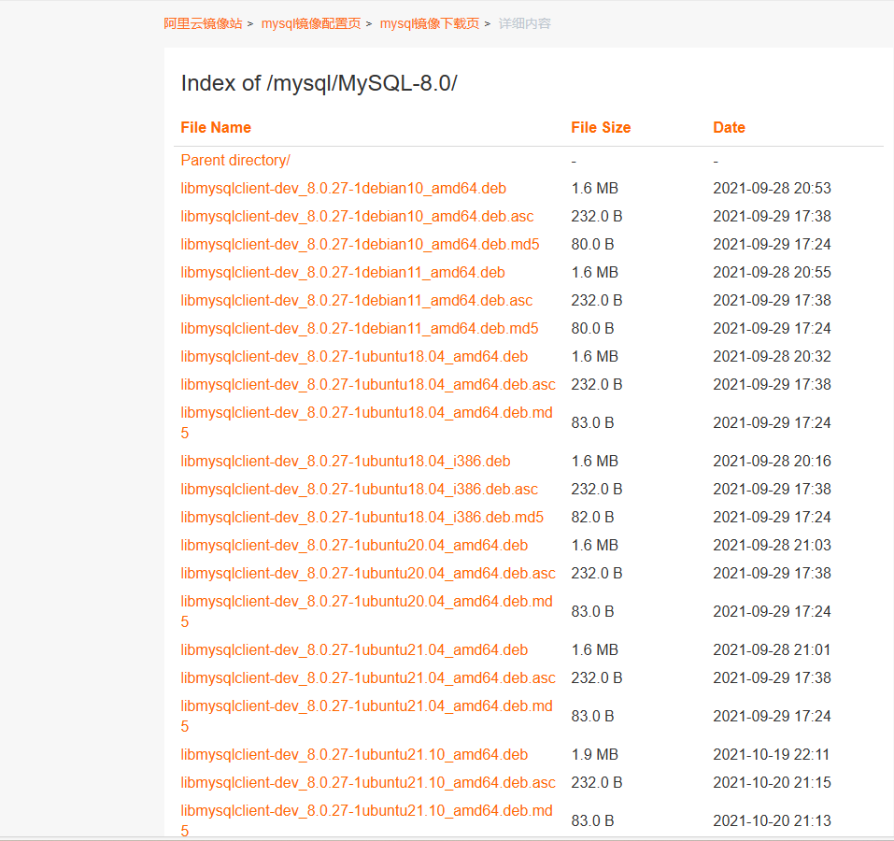Open libmysqlclient-dev debian11_amd64.deb.md5 file
The width and height of the screenshot is (894, 841).
point(360,328)
